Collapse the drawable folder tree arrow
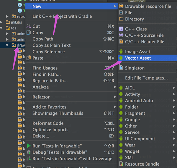Viewport: 177px width, 168px height. tap(7, 45)
